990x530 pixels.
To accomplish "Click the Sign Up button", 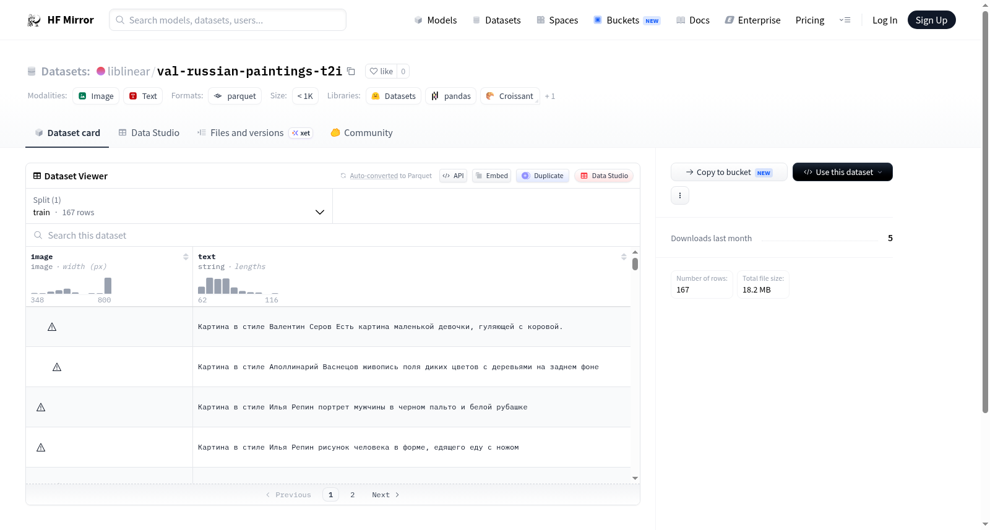I will [x=932, y=20].
